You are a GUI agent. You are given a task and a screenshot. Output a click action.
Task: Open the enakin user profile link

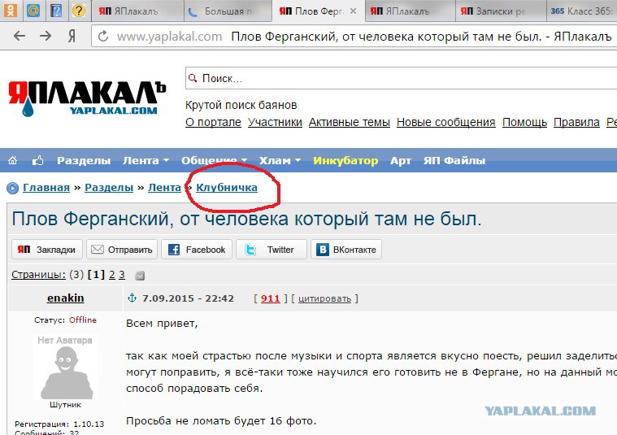click(65, 298)
